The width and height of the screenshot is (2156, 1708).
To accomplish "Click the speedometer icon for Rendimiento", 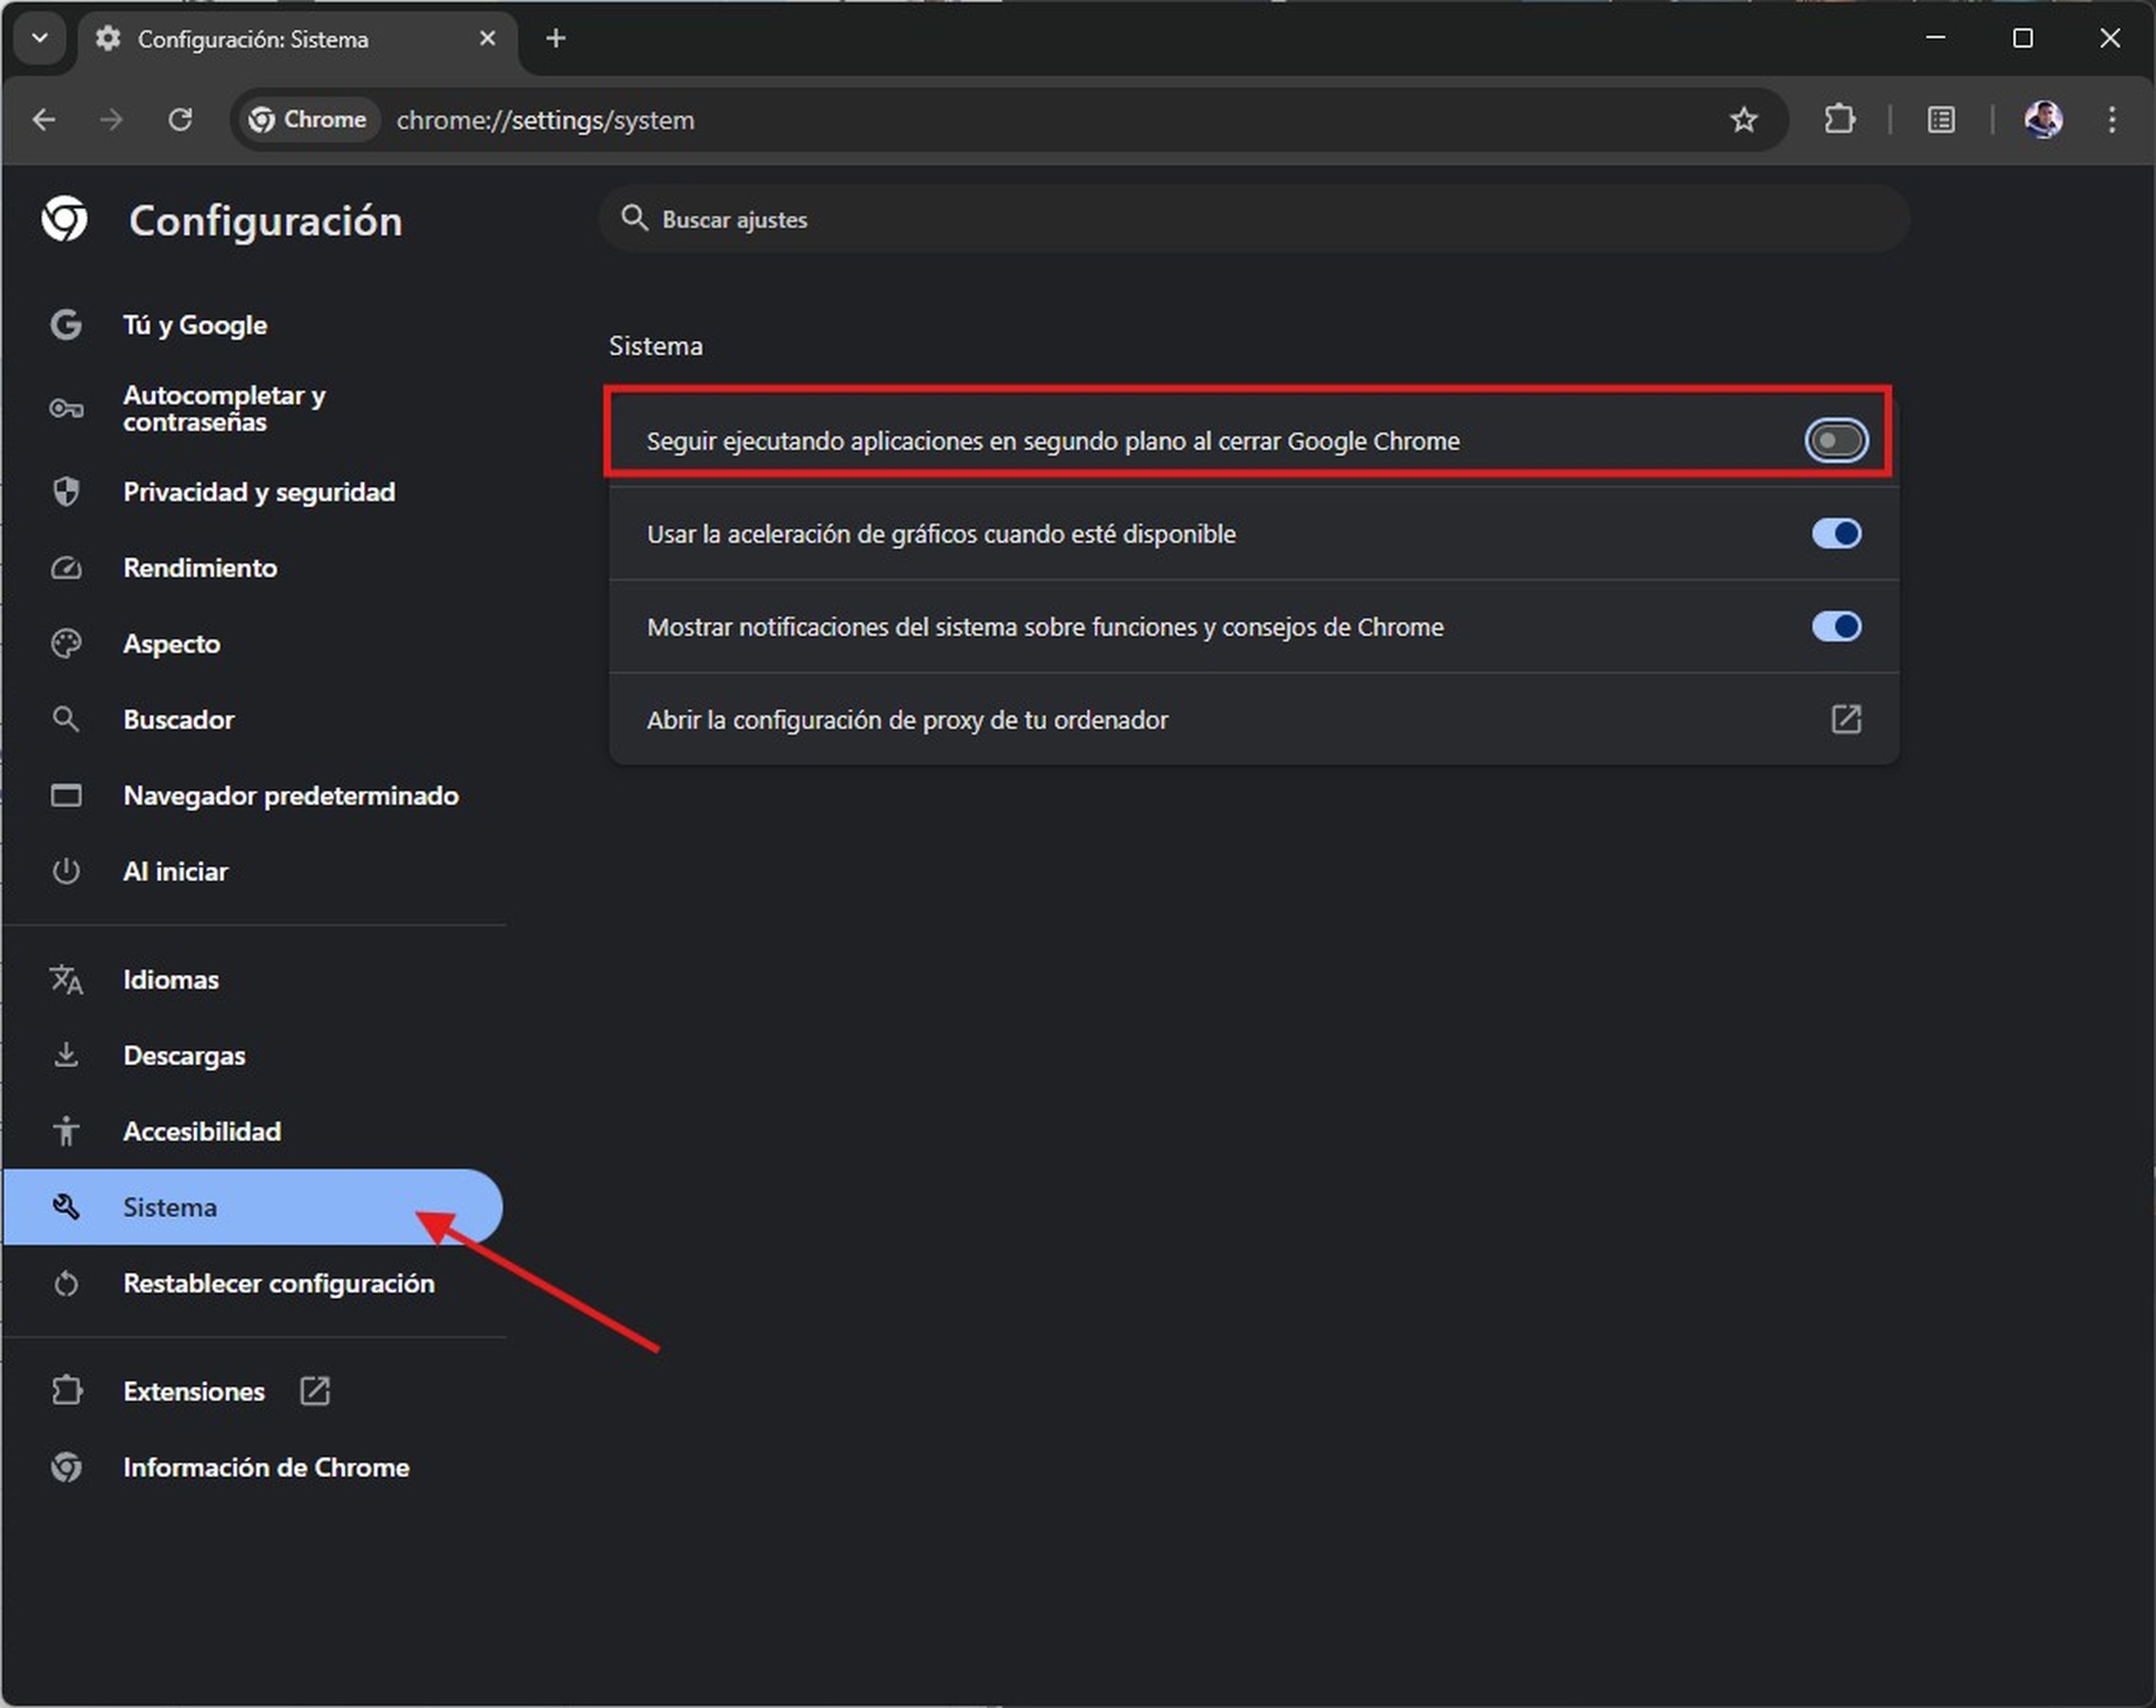I will [x=66, y=568].
